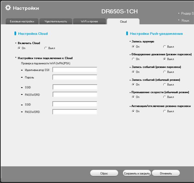The height and width of the screenshot is (183, 194).
Task: Disable Cloud by selecting Выкл
Action: (x=46, y=48)
